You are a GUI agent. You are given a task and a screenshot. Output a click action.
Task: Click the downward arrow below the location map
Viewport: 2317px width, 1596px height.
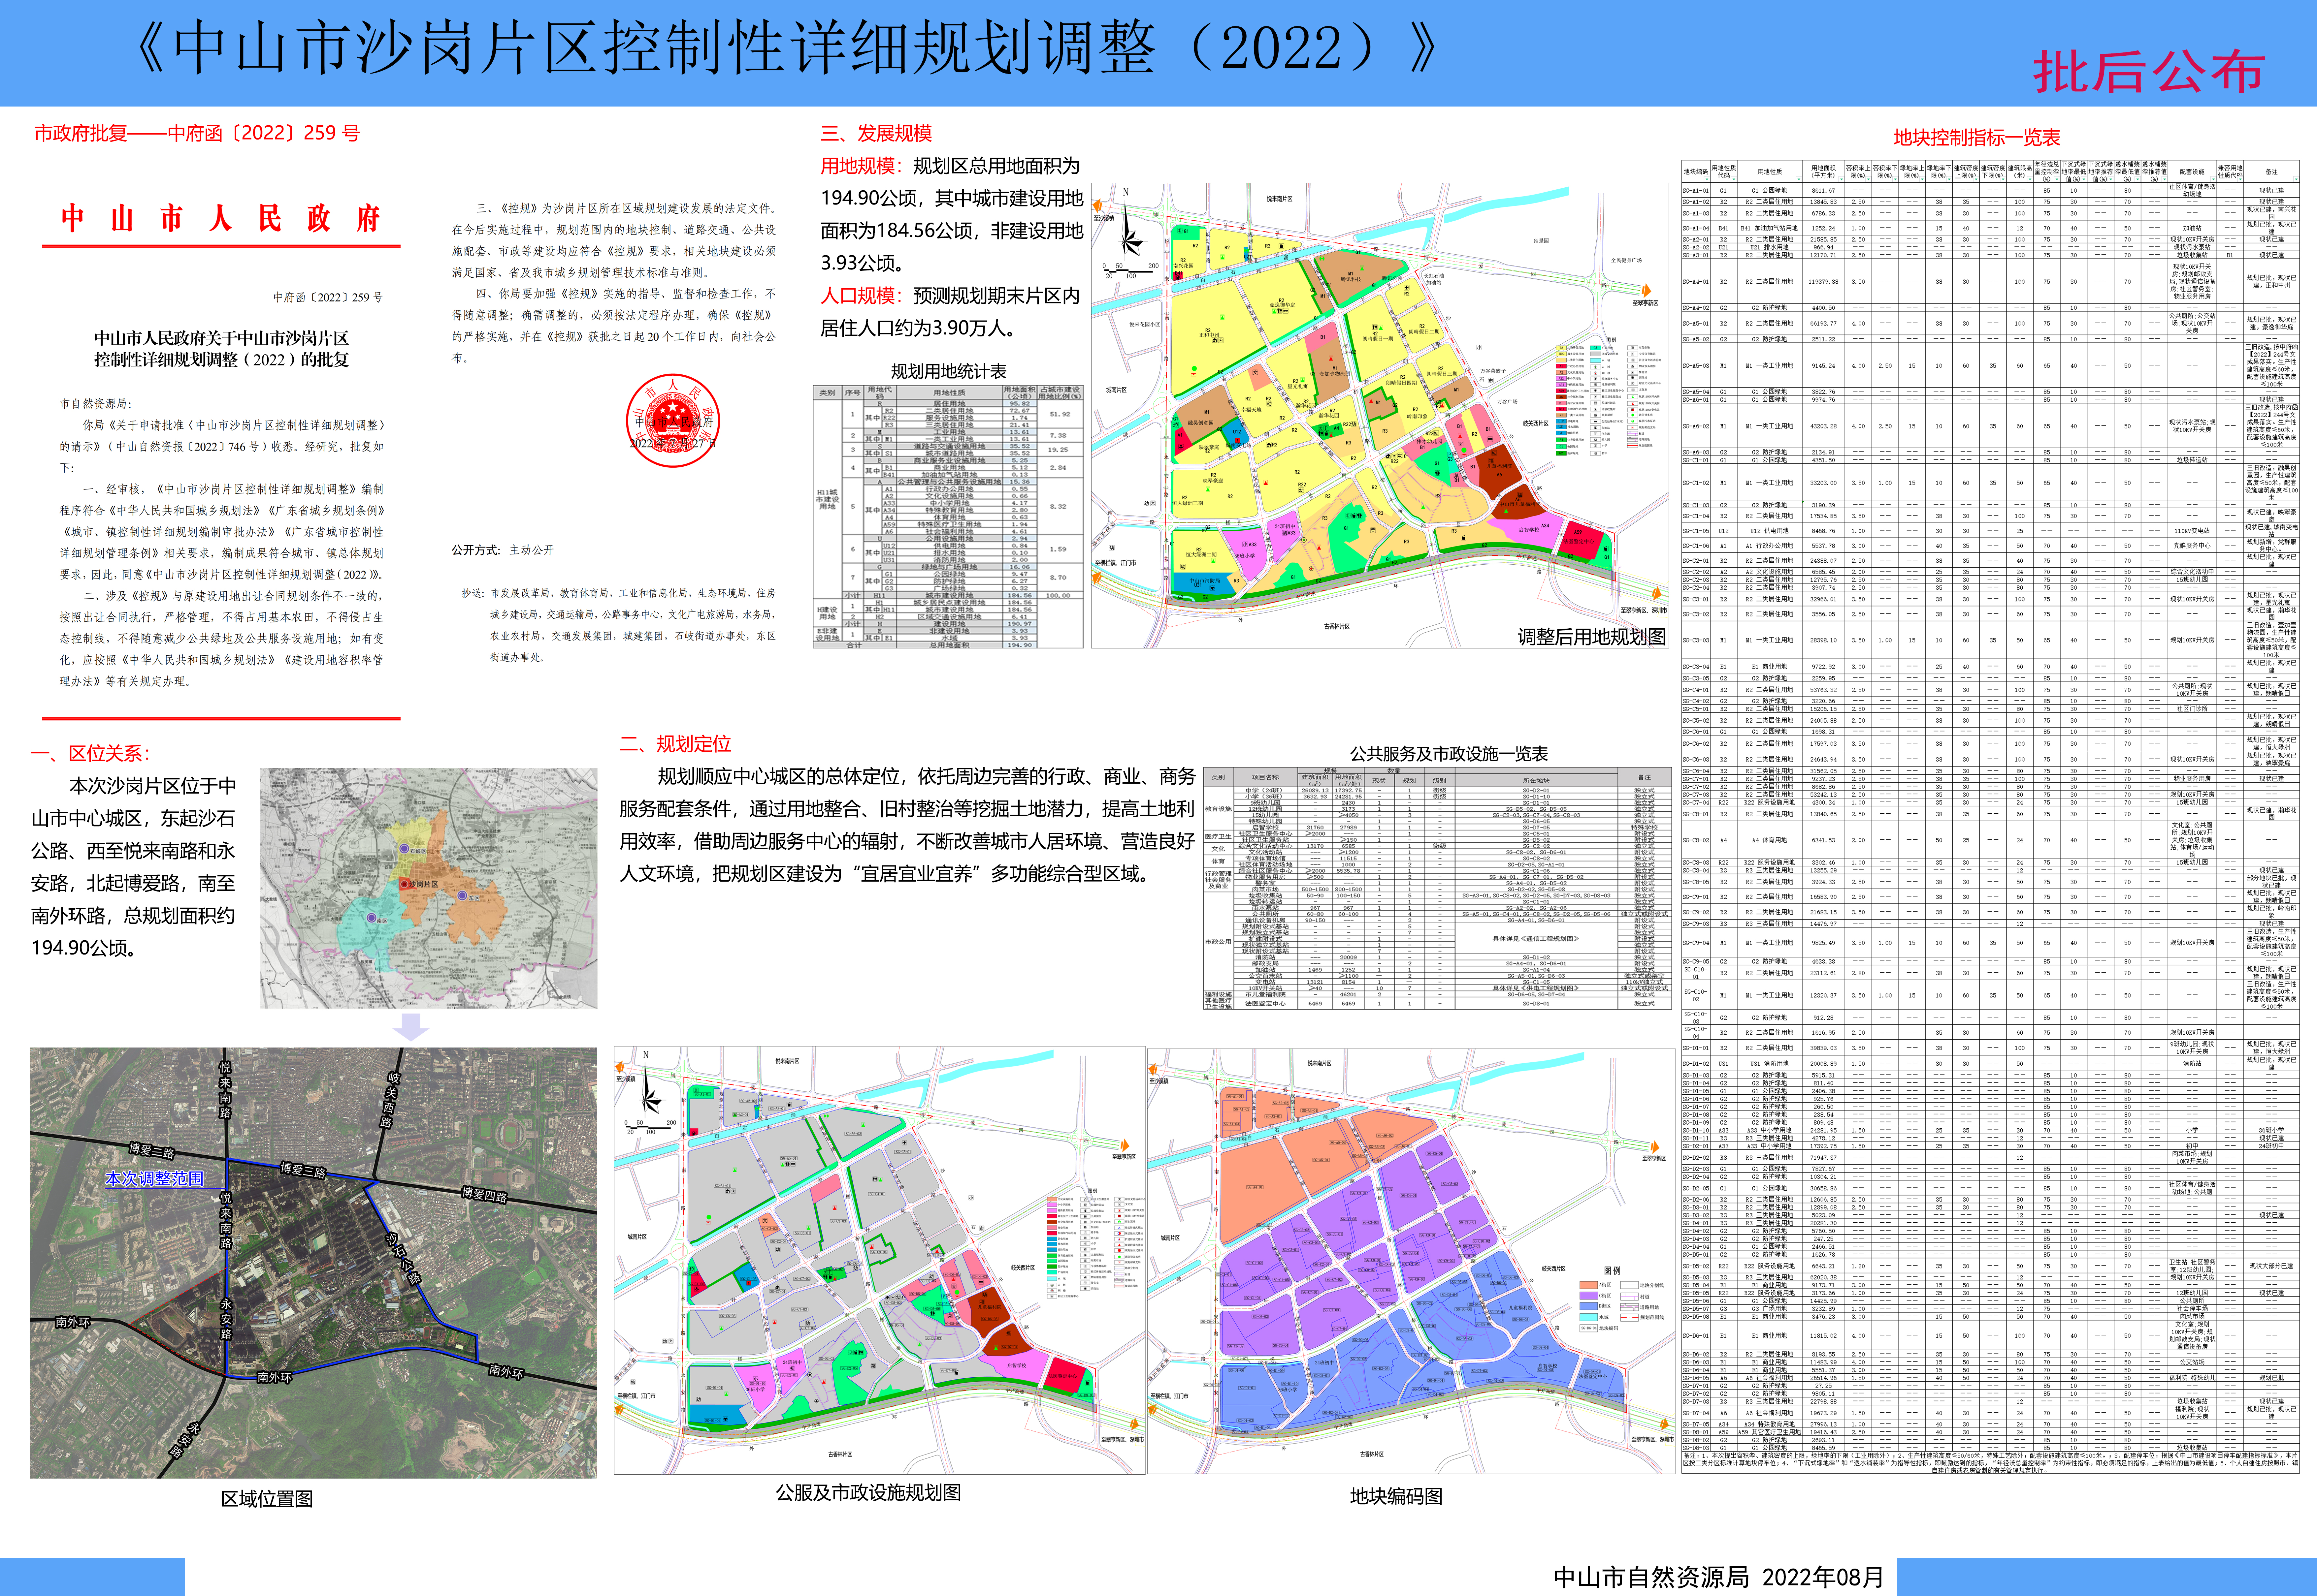coord(411,1027)
